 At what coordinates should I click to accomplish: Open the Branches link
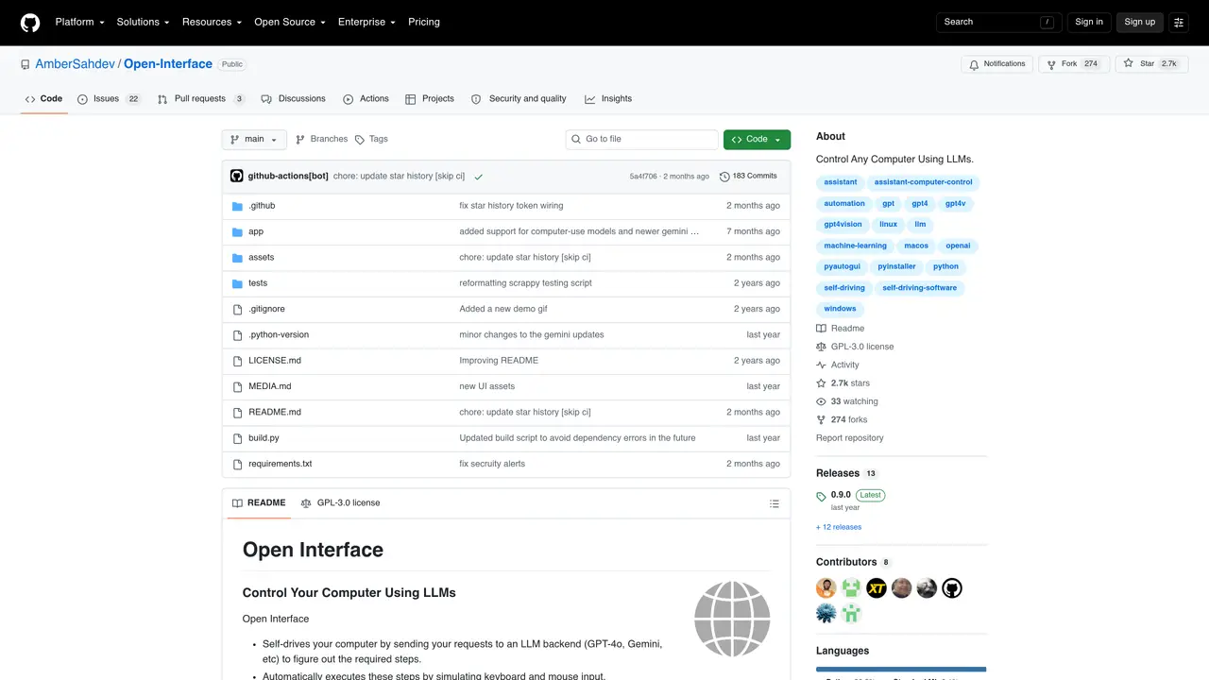[321, 139]
